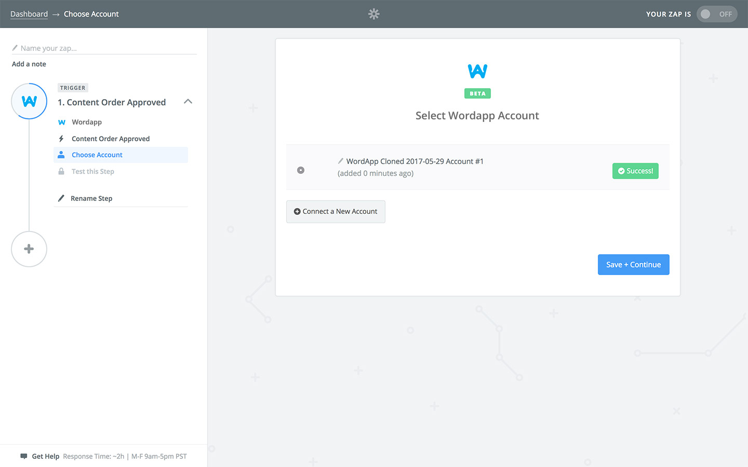This screenshot has height=467, width=748.
Task: Open Content Order Approved sub-step
Action: point(111,139)
